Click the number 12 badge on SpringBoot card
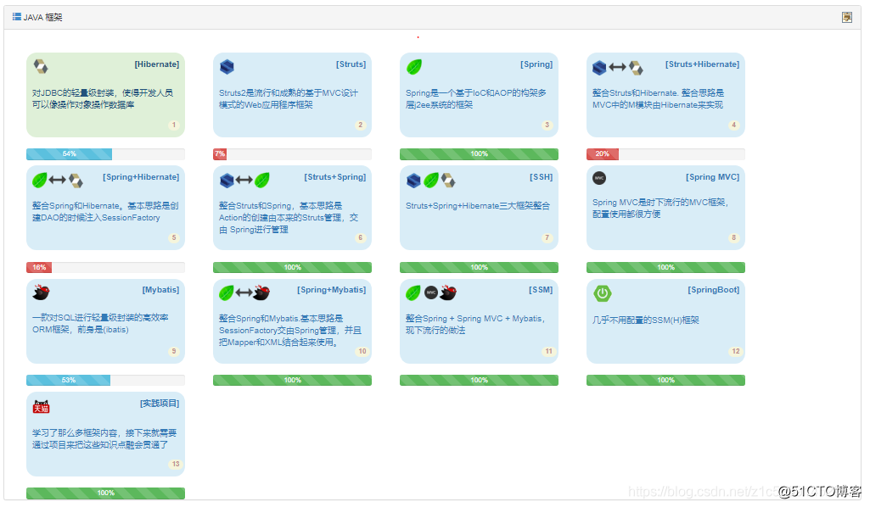Viewport: 870px width, 507px height. [736, 351]
